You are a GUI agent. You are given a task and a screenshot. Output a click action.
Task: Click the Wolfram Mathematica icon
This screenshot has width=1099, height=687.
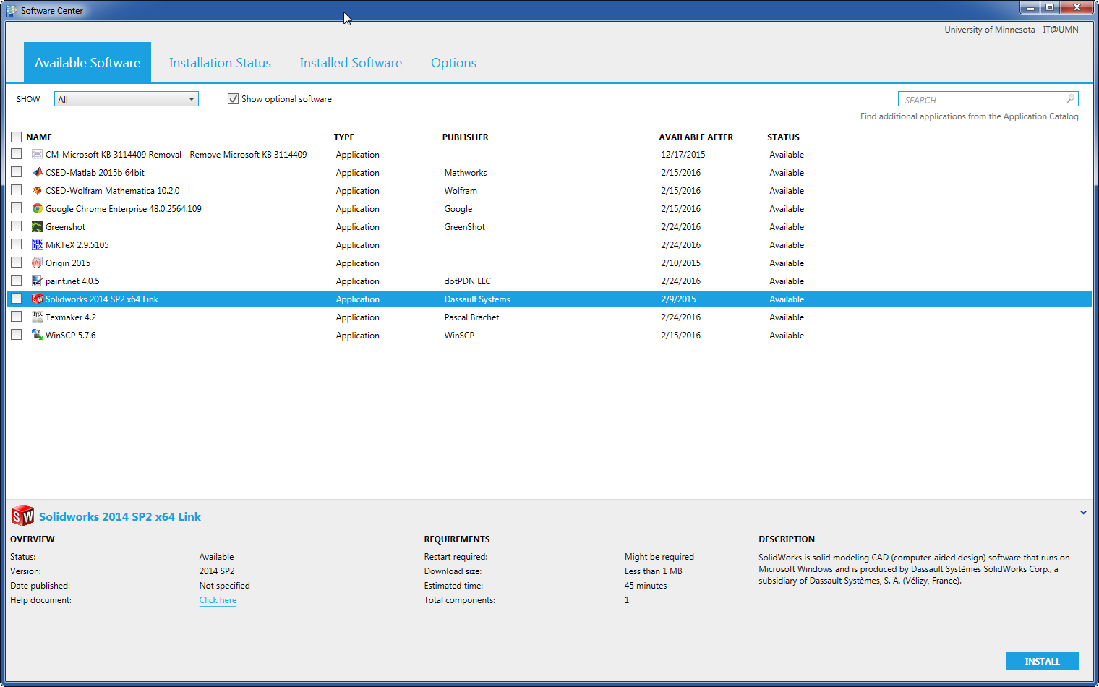37,190
